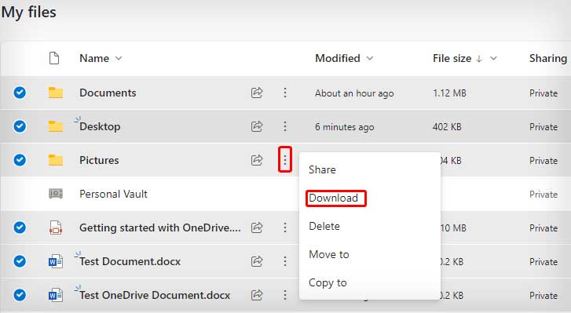571x313 pixels.
Task: Open the Documents folder name link
Action: 108,93
